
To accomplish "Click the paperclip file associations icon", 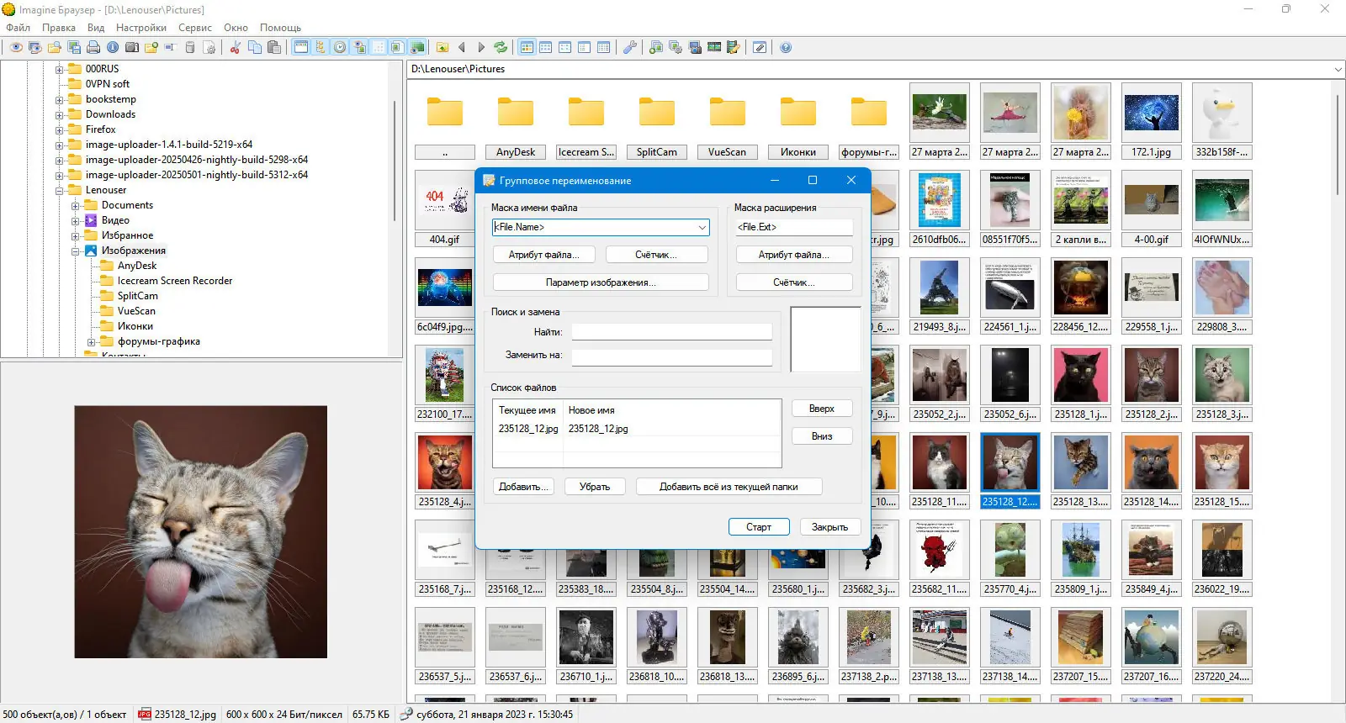I will tap(760, 47).
